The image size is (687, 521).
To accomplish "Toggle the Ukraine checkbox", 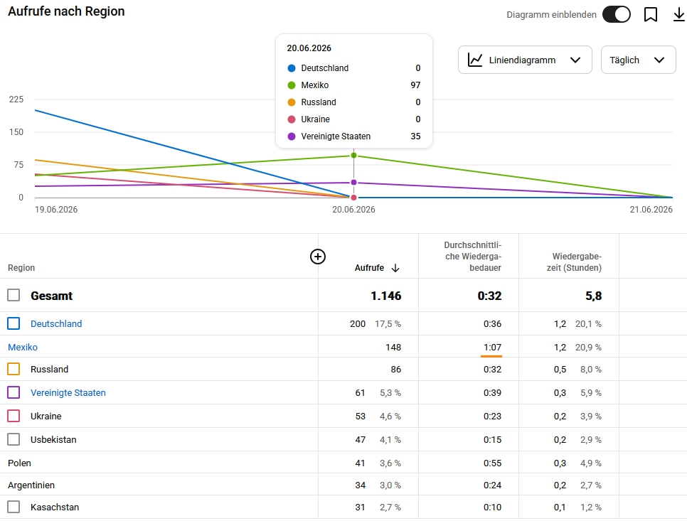I will coord(14,416).
